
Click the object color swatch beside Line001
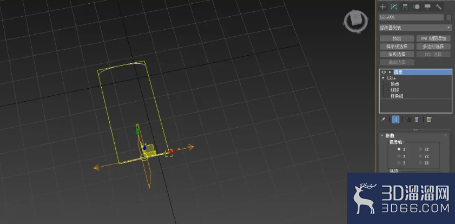click(x=449, y=17)
